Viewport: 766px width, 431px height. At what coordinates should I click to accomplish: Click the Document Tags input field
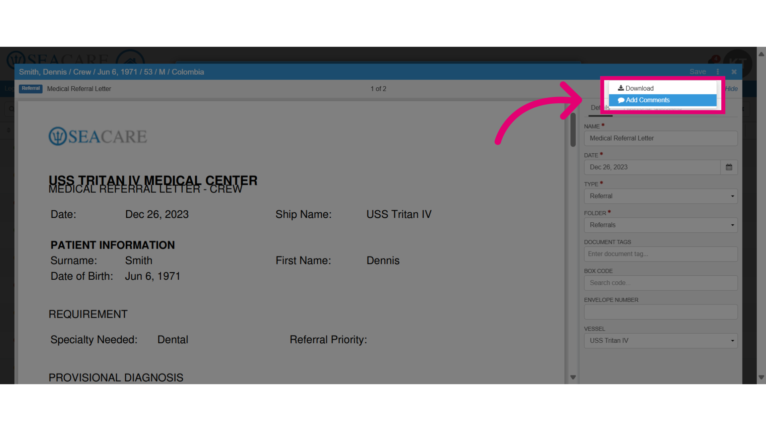[x=661, y=254]
